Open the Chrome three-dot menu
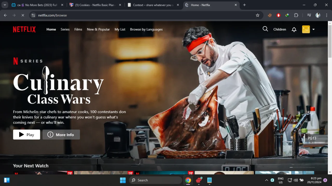332x186 pixels. [326, 15]
